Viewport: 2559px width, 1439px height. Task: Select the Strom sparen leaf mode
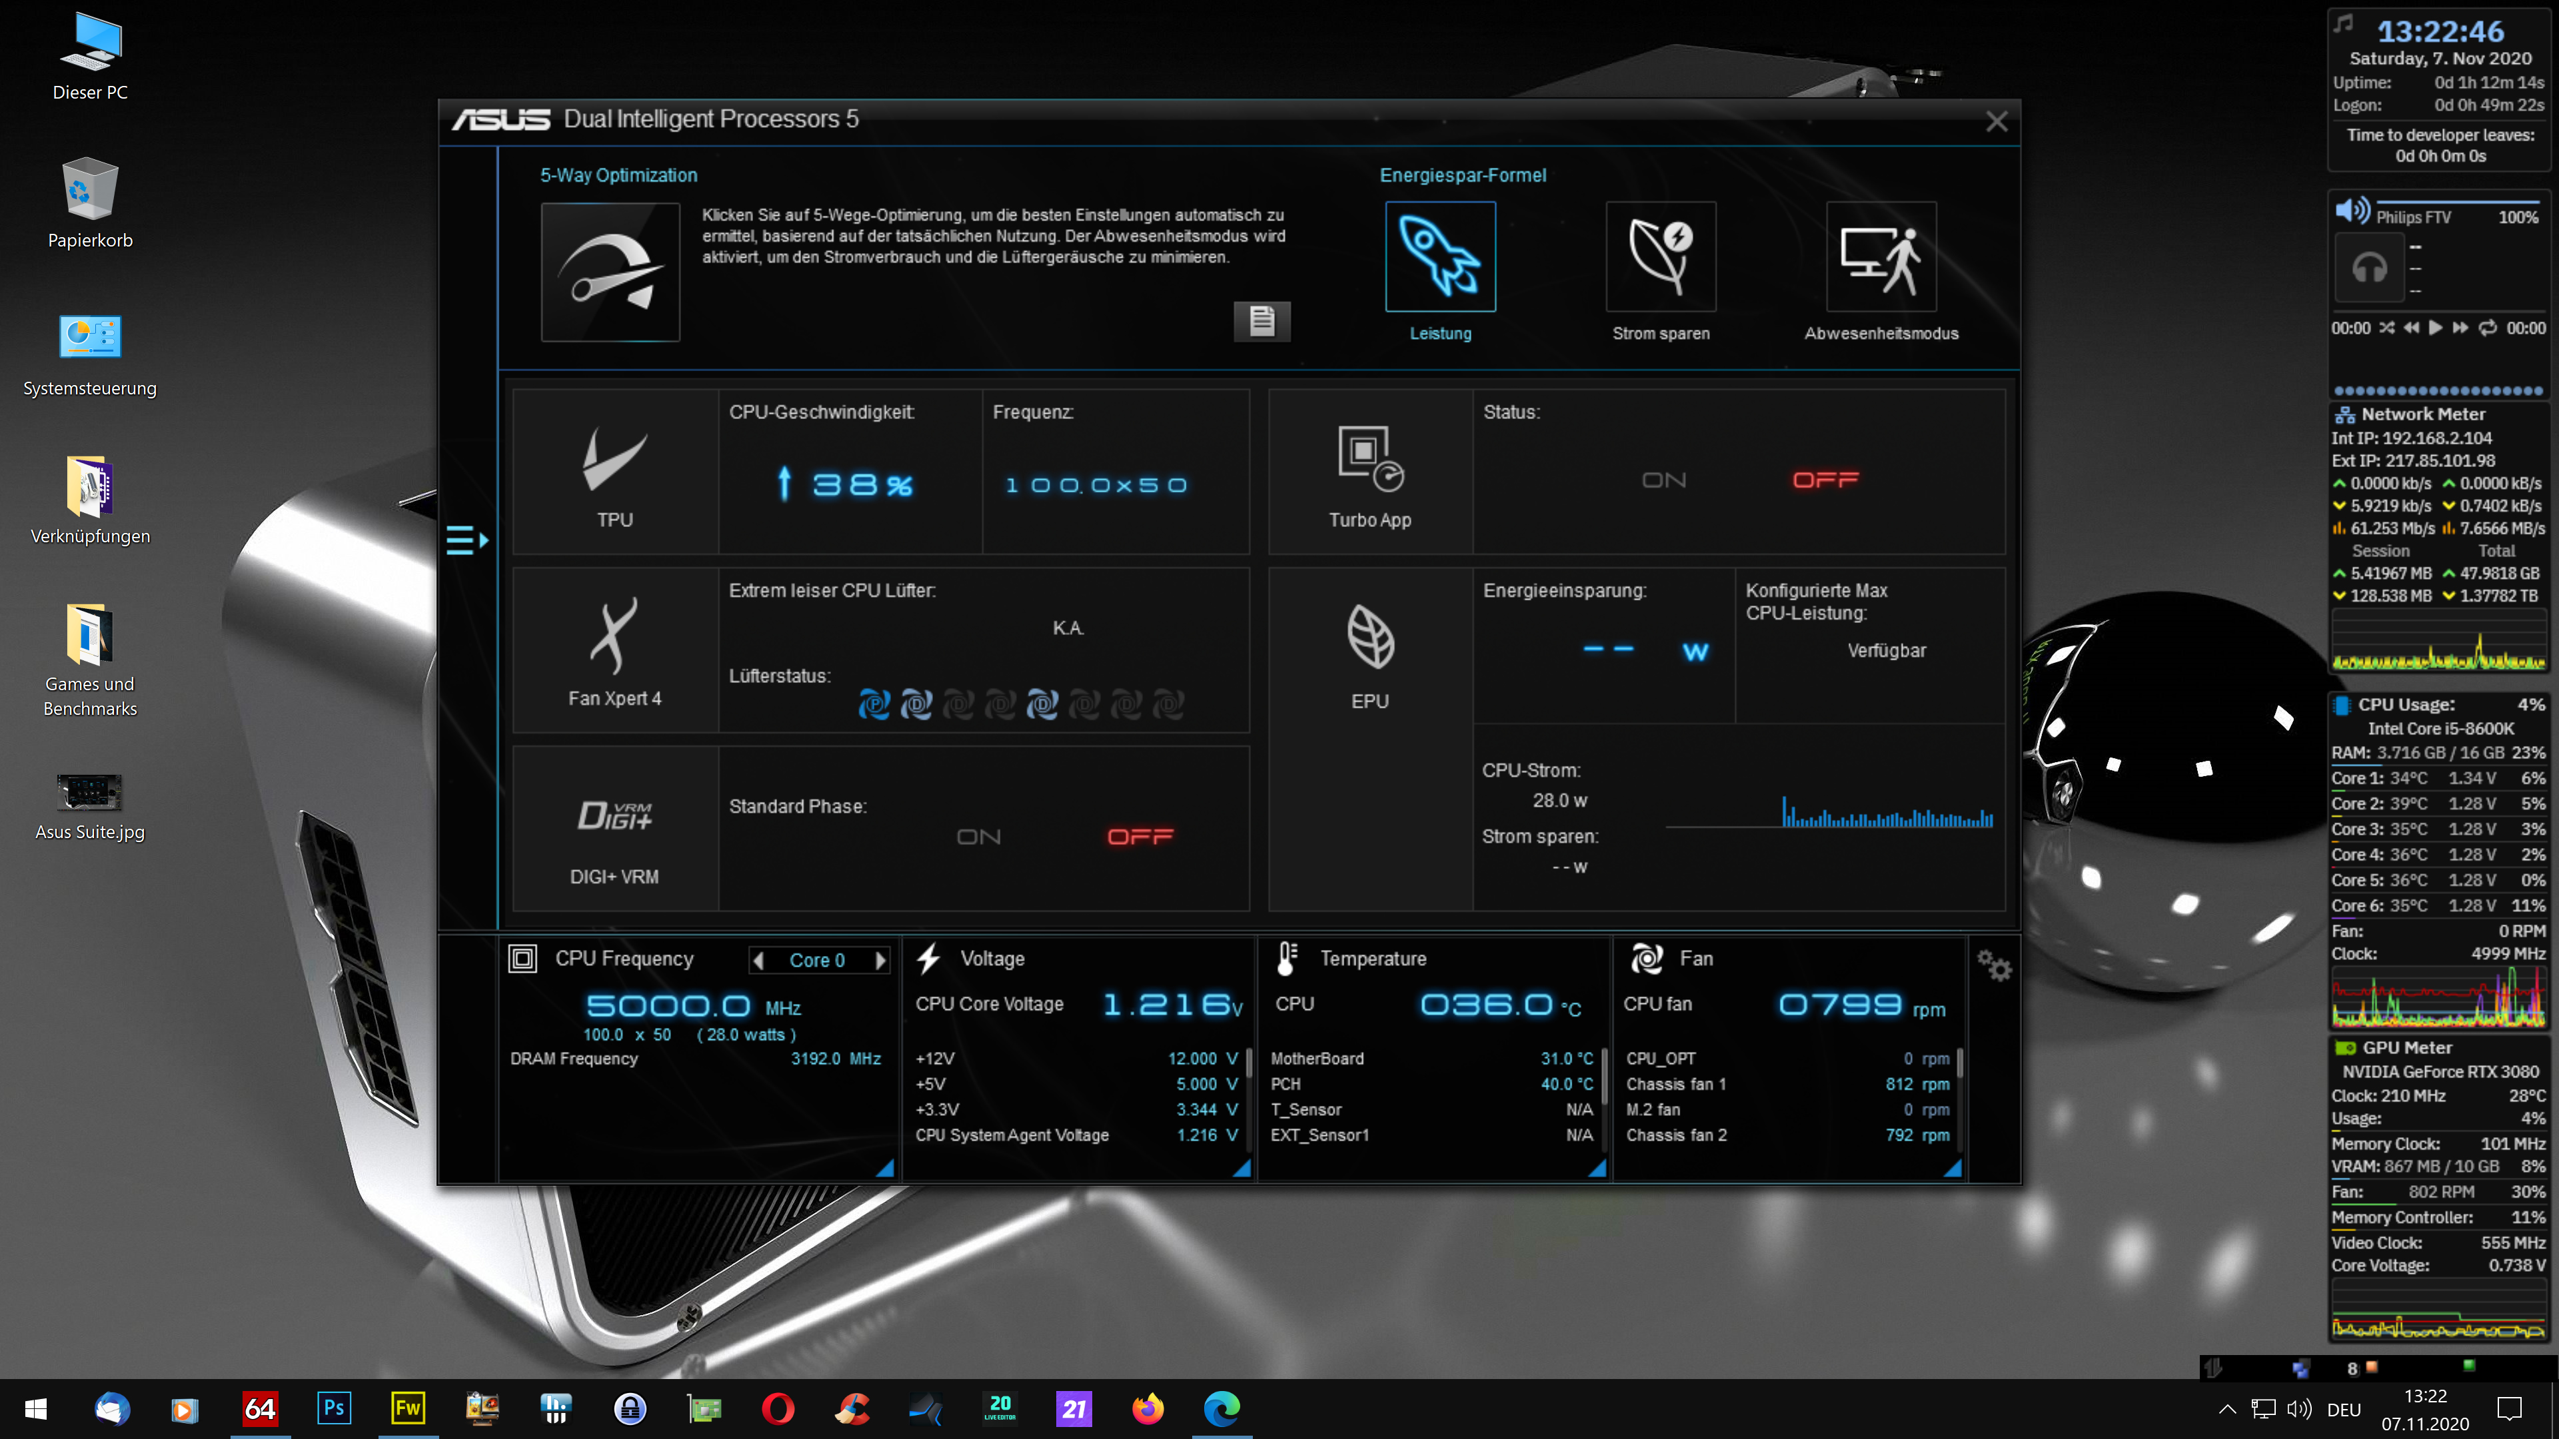click(x=1660, y=257)
